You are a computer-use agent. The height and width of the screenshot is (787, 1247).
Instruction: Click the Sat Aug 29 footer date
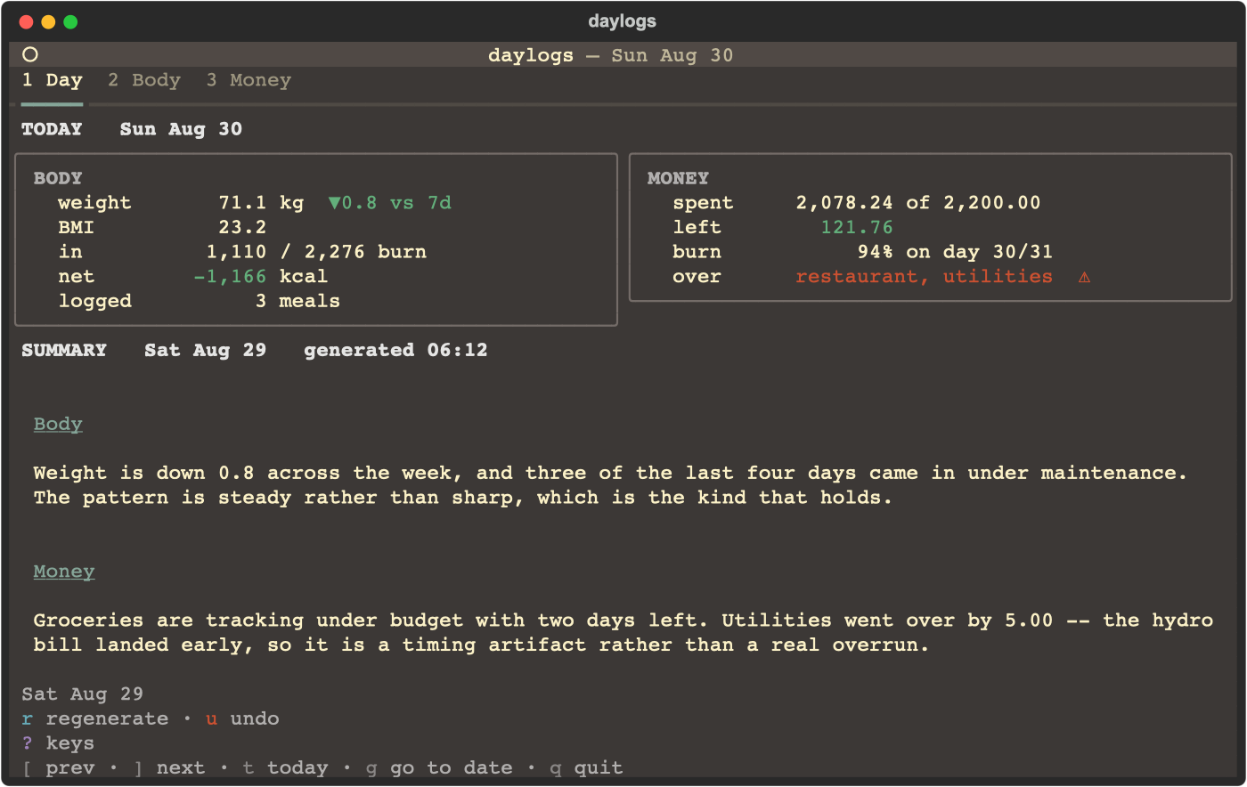pyautogui.click(x=83, y=694)
